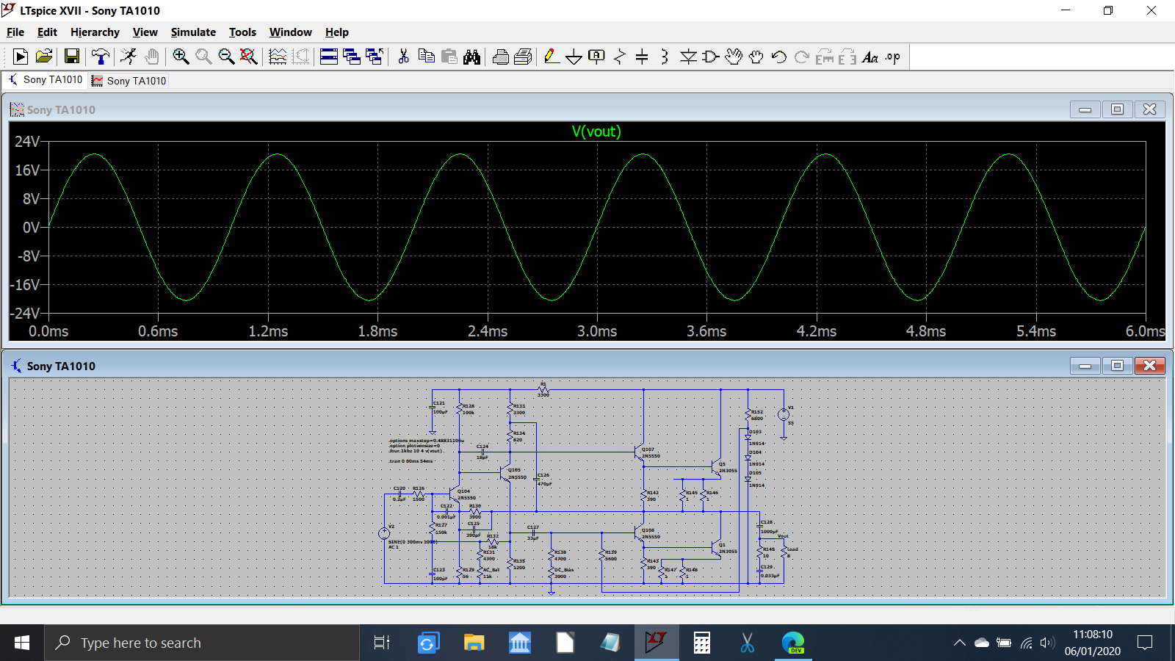Open the File menu
The height and width of the screenshot is (661, 1175).
[x=15, y=32]
